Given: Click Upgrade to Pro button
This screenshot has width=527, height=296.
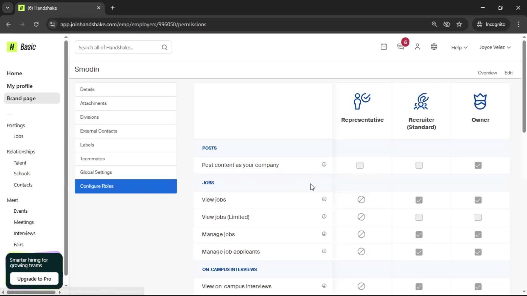Looking at the screenshot, I should tap(34, 279).
